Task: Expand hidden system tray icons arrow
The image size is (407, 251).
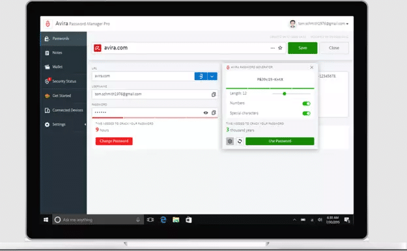Action: click(294, 220)
